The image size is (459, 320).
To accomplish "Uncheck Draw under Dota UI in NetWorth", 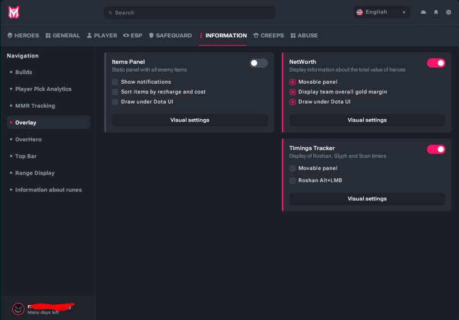I will pos(293,102).
